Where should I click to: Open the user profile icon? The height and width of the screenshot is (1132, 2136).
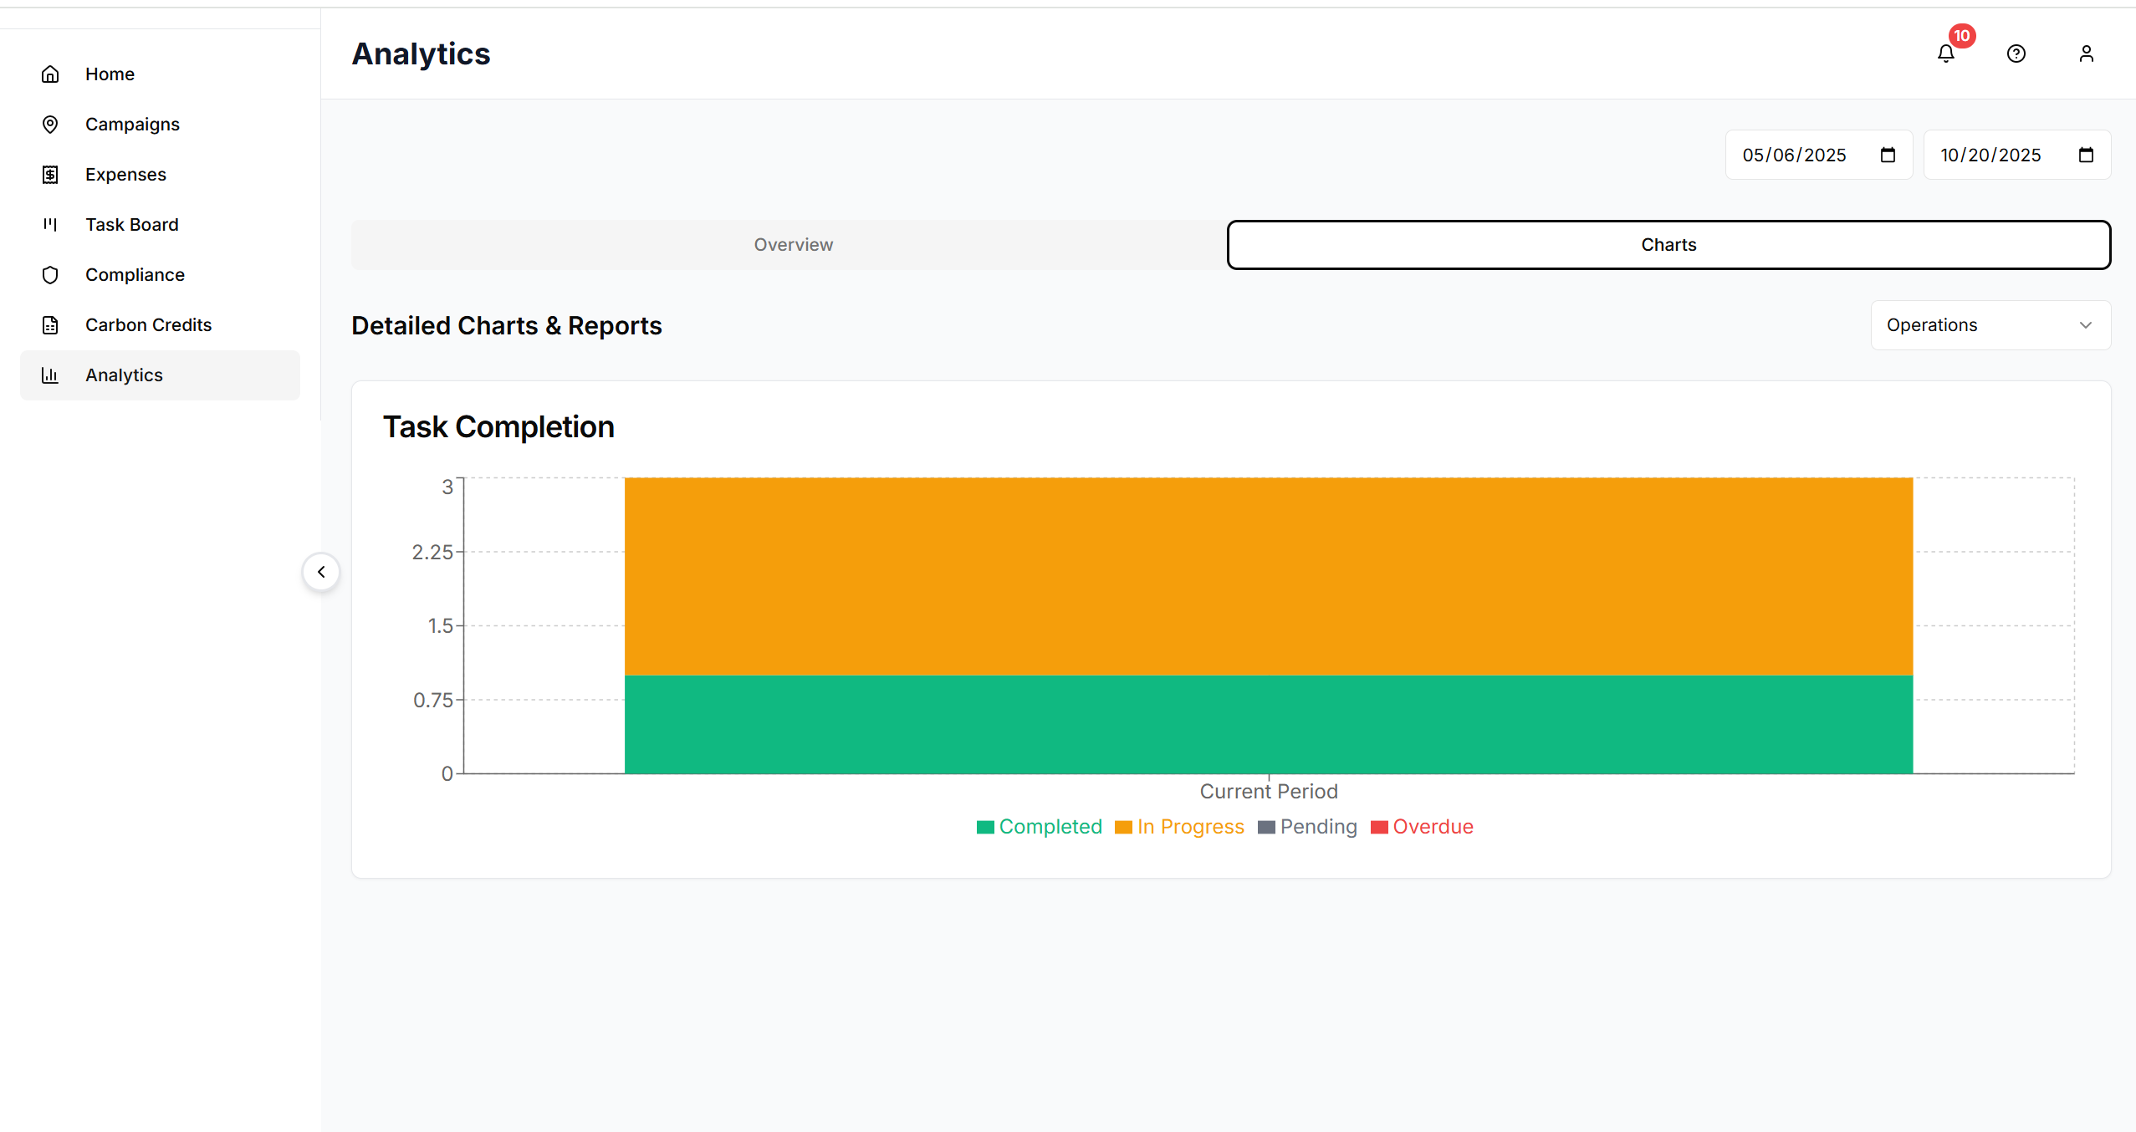[2087, 54]
